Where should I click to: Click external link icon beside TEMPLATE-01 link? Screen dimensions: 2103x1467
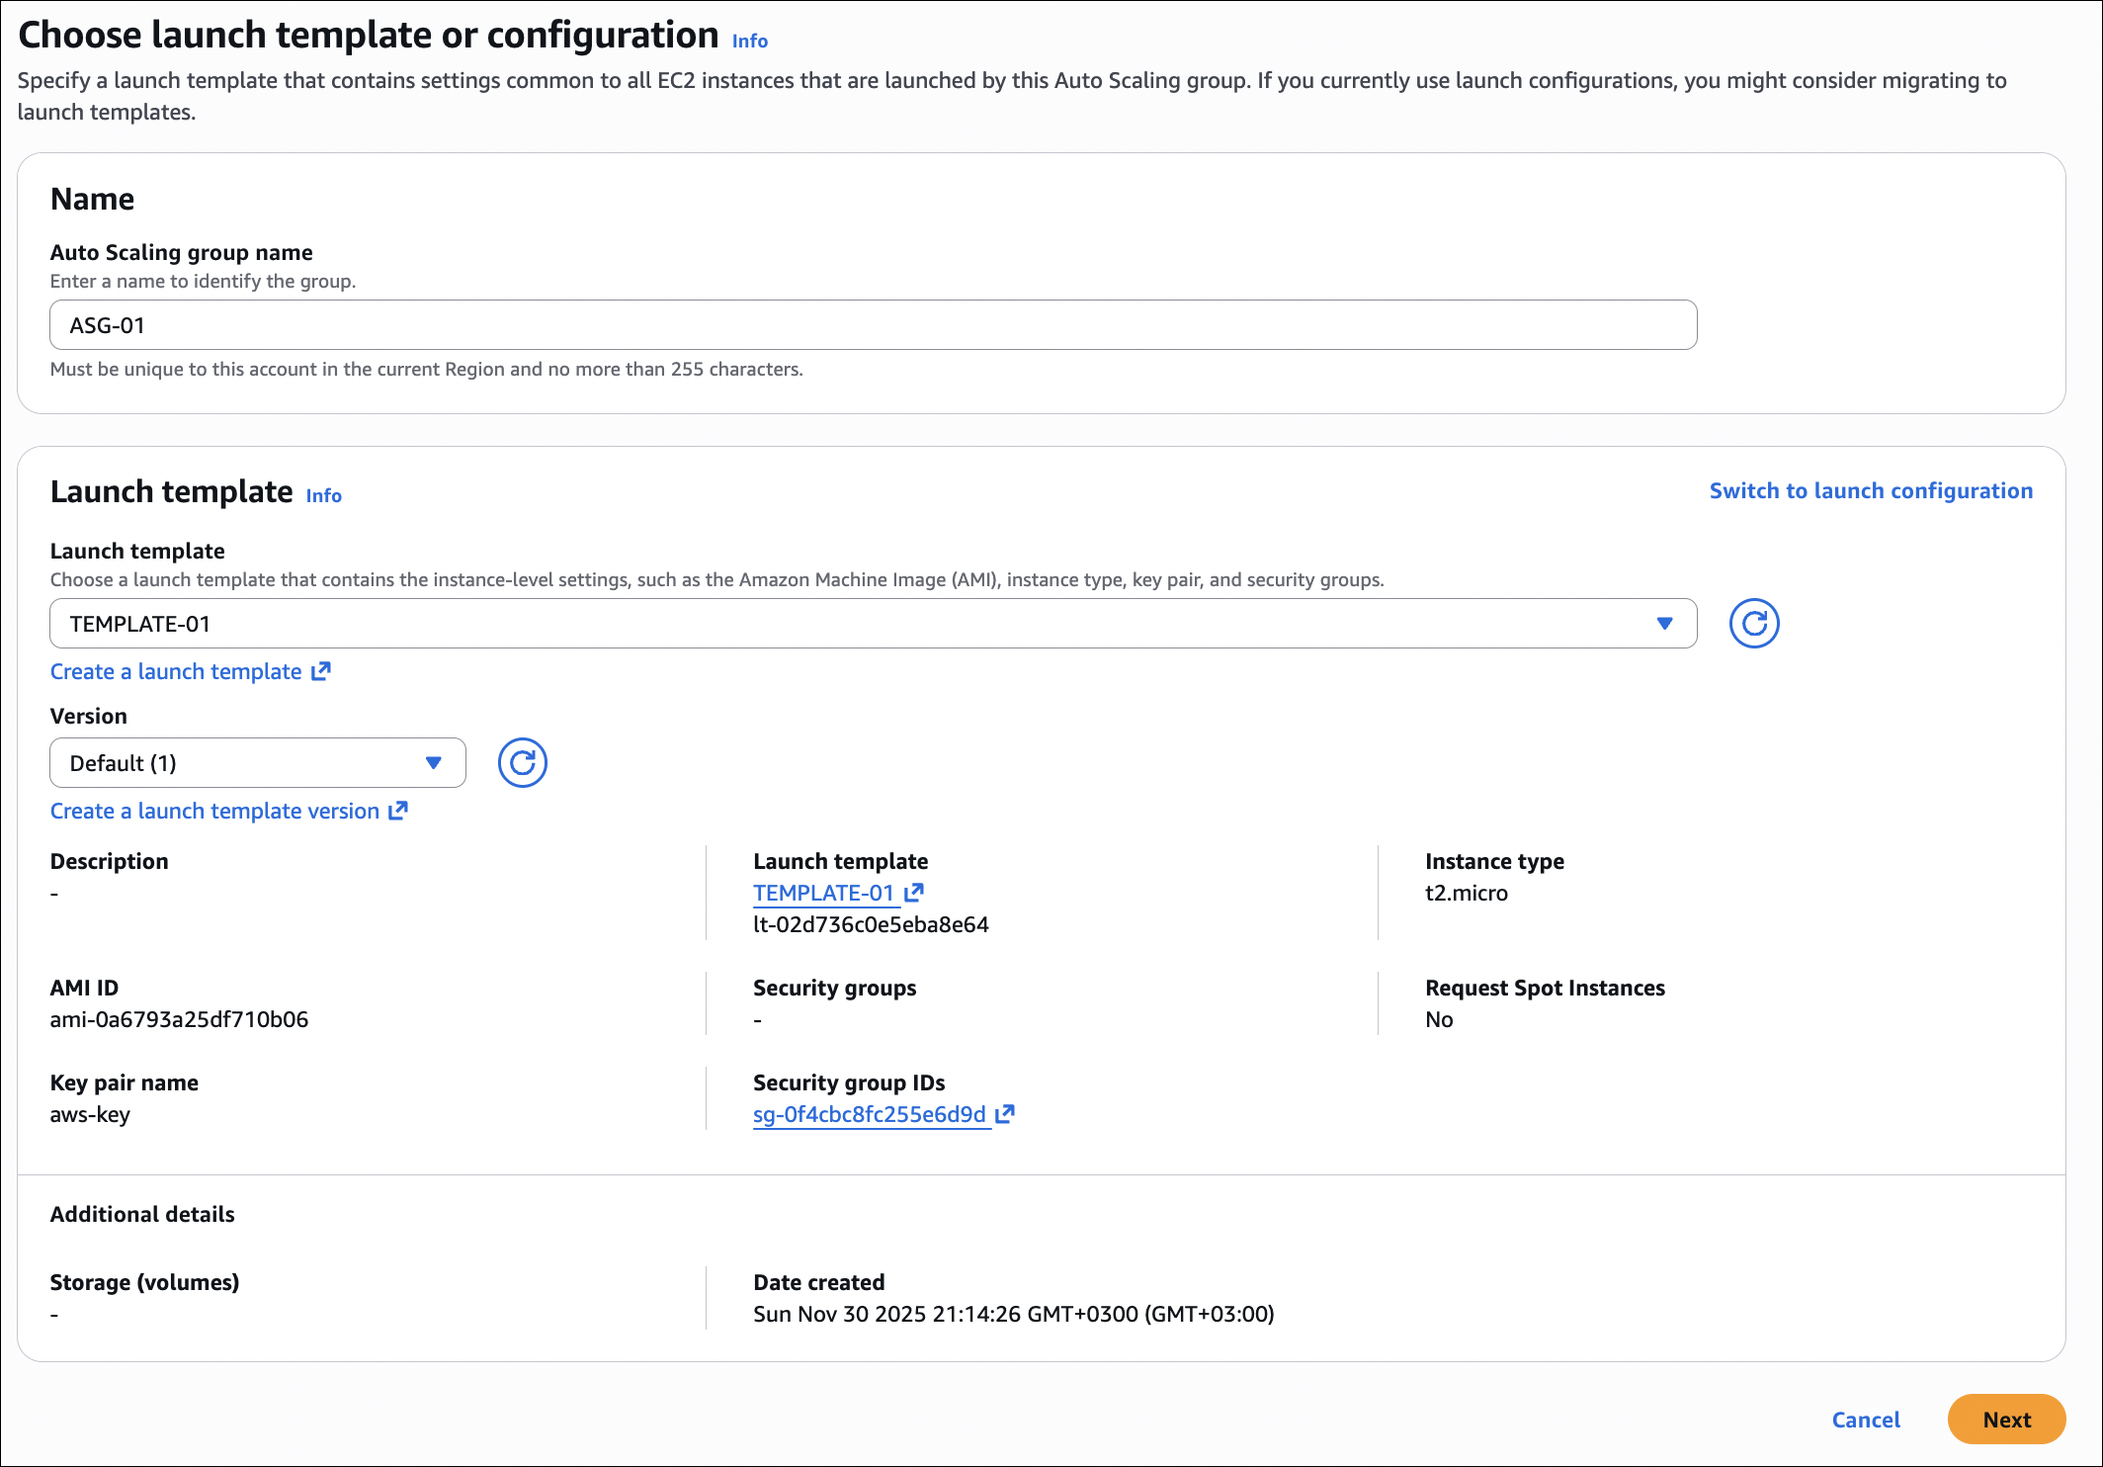[914, 893]
